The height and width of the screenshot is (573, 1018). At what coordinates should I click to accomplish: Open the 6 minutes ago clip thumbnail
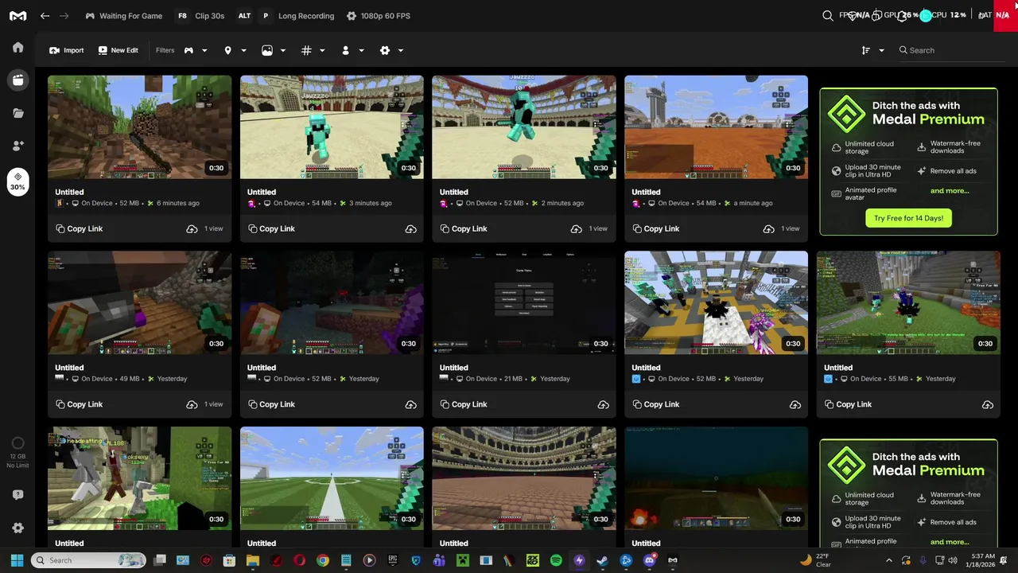pos(139,127)
